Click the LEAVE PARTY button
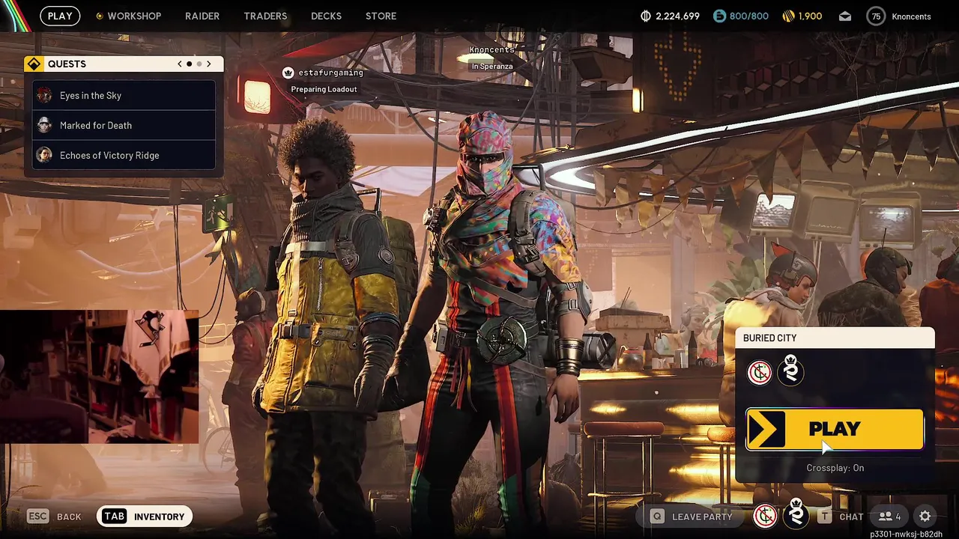This screenshot has width=959, height=539. pyautogui.click(x=692, y=517)
